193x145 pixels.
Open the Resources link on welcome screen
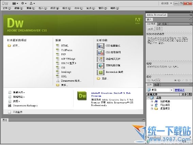(16, 101)
